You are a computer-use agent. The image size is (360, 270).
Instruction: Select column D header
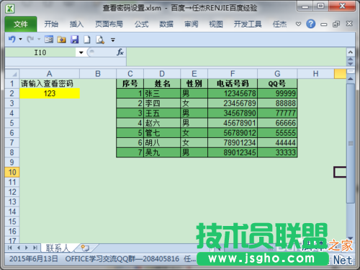click(x=162, y=74)
